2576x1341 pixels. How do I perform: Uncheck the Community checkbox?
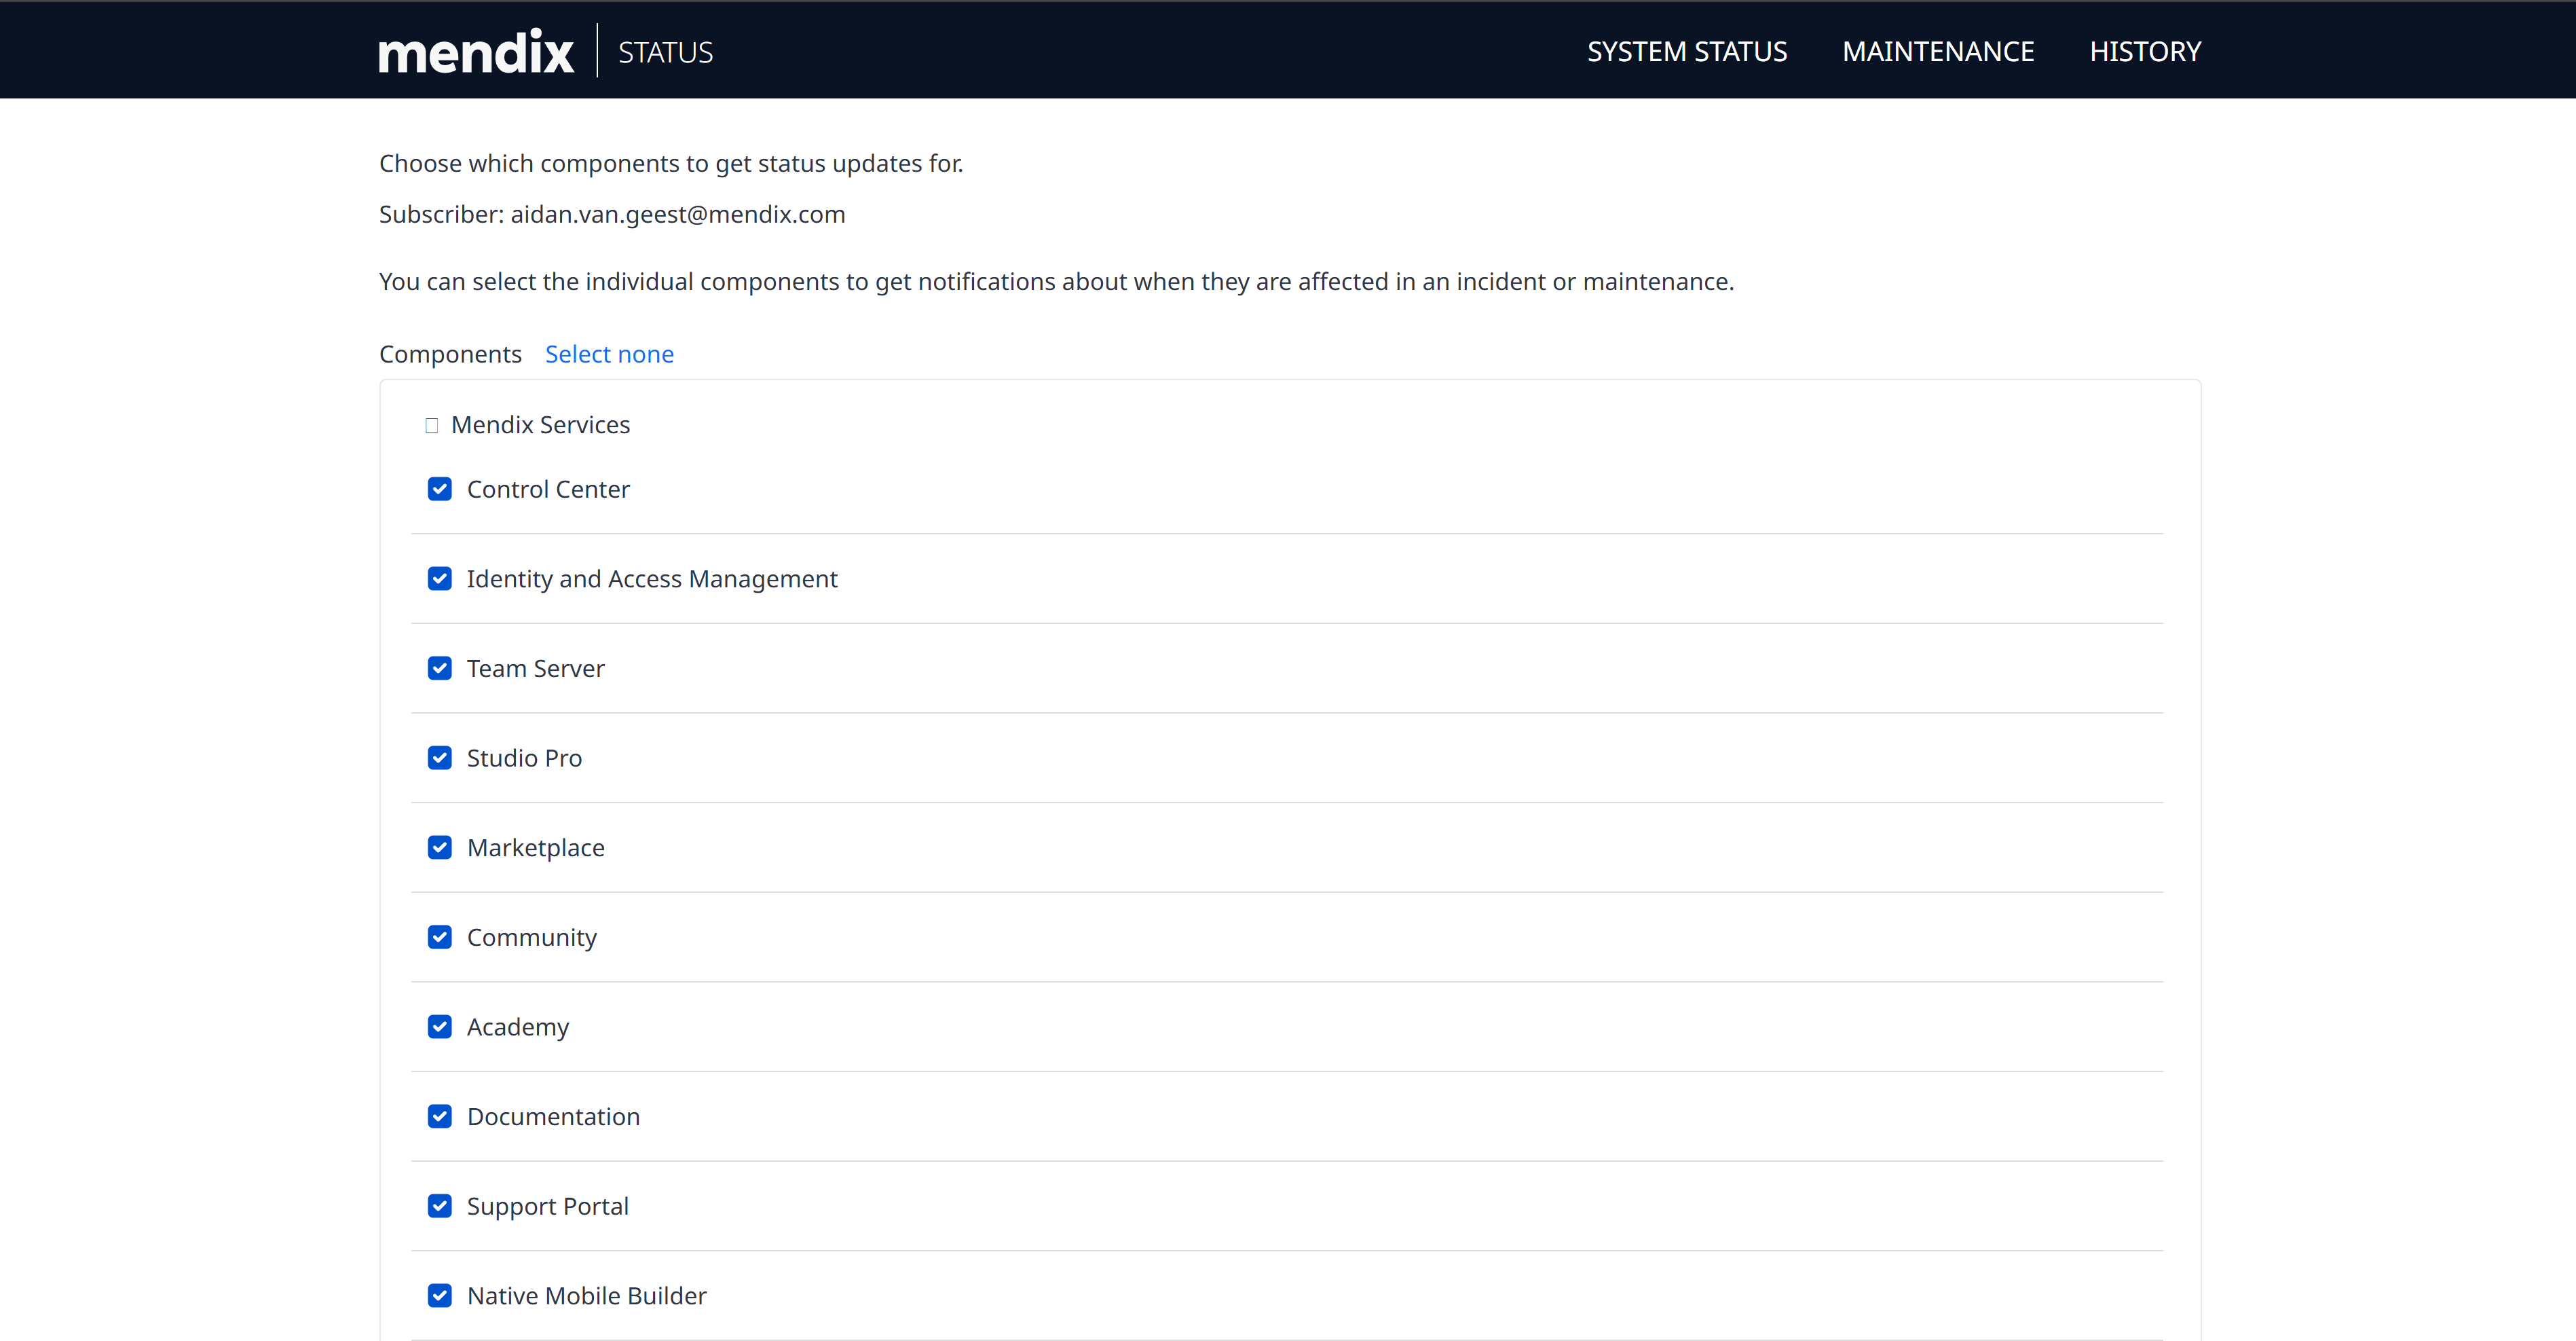(440, 937)
